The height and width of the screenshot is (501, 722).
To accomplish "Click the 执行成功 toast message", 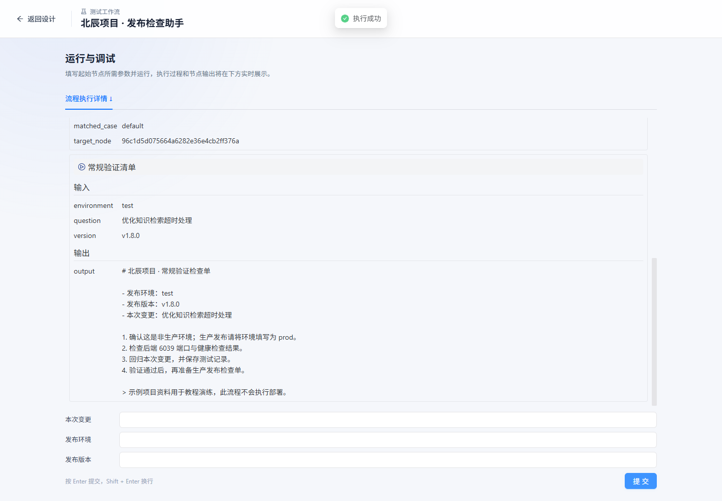I will point(361,19).
